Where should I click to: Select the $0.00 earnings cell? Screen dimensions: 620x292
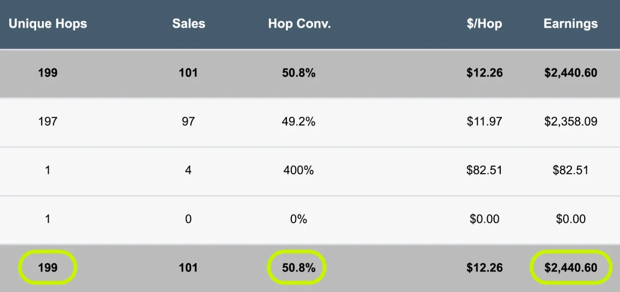point(570,219)
